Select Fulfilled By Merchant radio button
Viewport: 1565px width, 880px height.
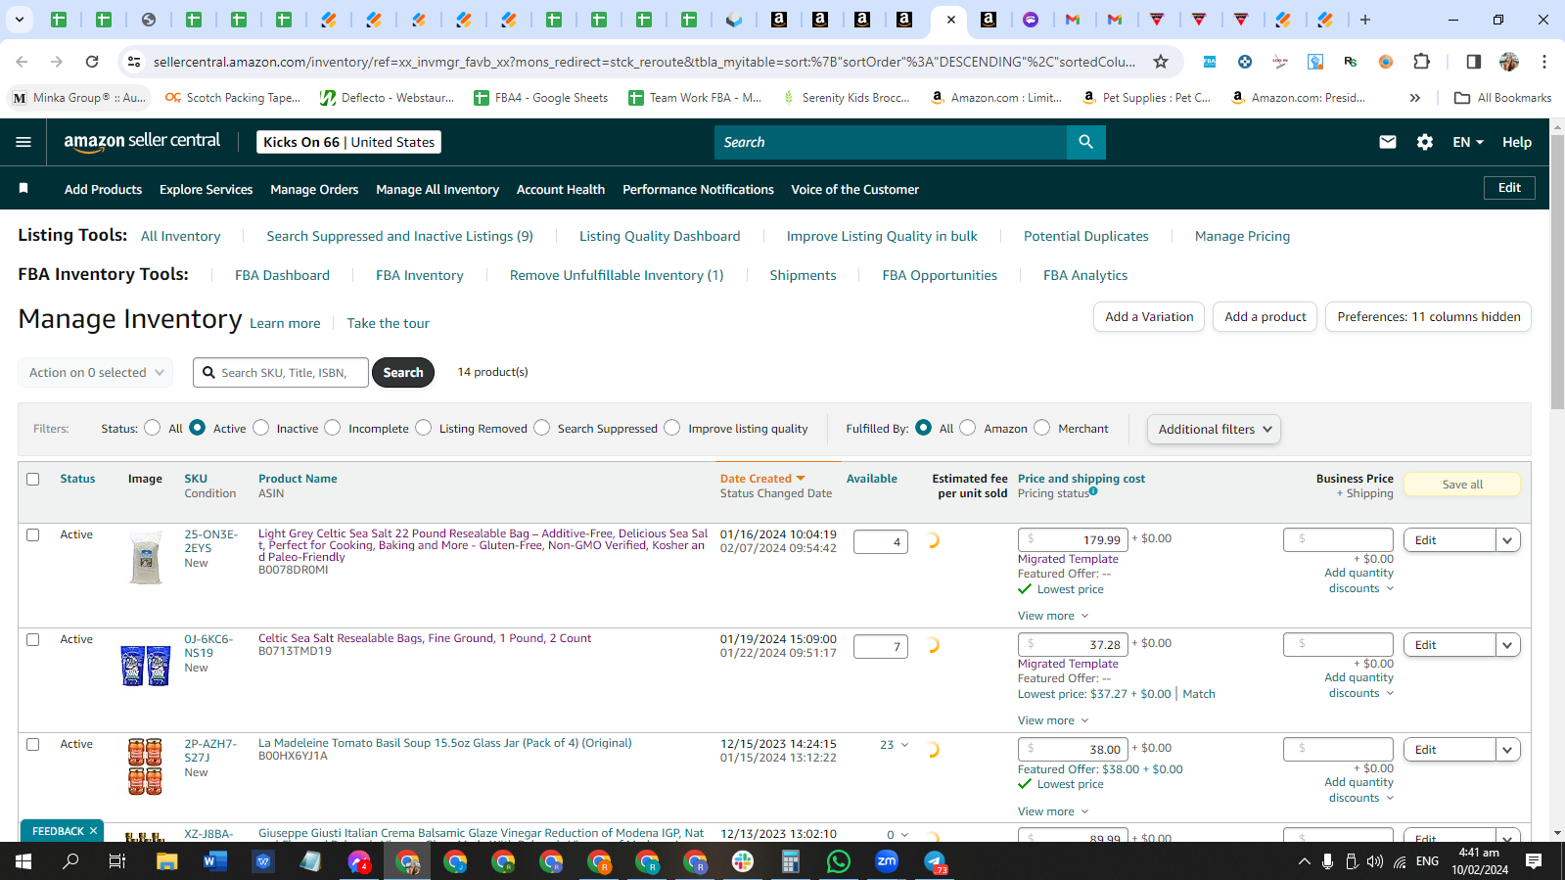click(1041, 428)
